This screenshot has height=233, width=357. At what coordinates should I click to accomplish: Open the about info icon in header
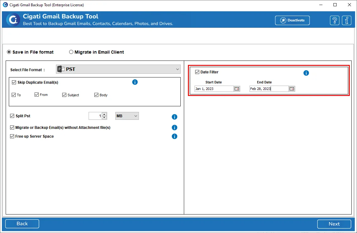click(347, 20)
